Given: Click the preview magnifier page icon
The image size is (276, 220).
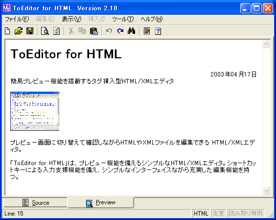Looking at the screenshot, I should 45,31.
